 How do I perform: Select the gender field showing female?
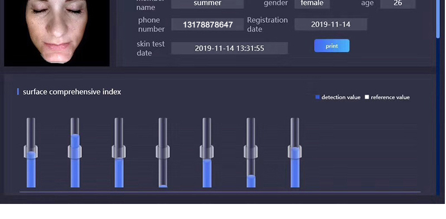pos(312,4)
